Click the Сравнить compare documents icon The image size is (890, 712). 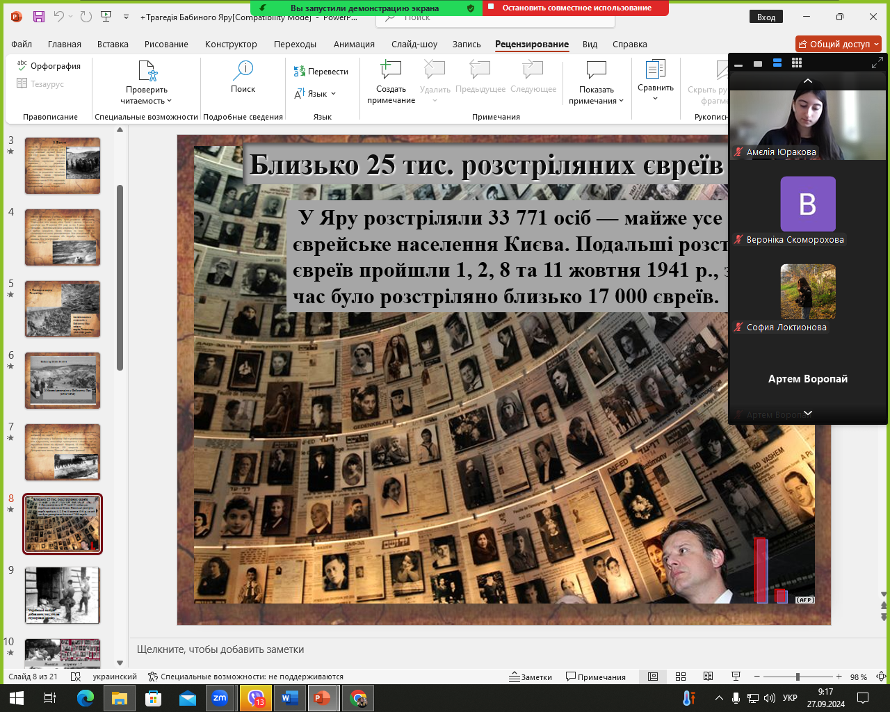click(x=656, y=70)
